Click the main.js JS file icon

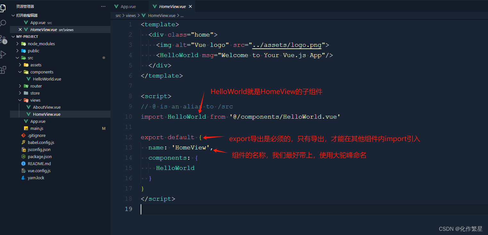26,128
